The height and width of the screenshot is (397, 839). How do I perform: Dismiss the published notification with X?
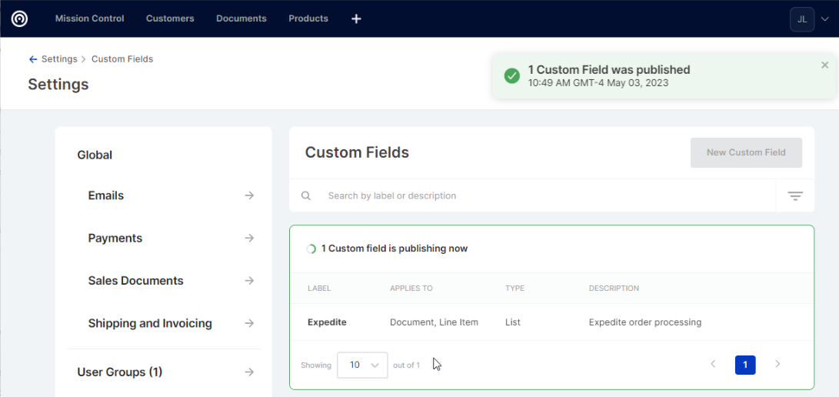coord(825,65)
